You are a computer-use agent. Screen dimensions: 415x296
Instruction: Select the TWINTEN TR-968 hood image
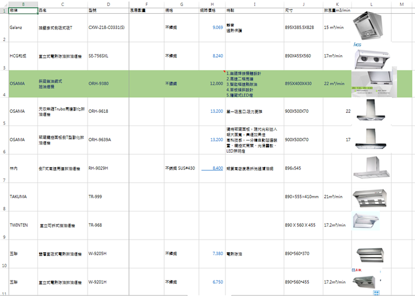(x=366, y=221)
